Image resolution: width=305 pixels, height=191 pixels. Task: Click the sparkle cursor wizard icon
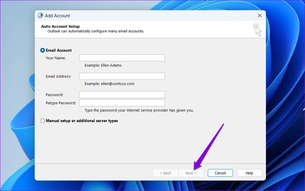(x=257, y=30)
